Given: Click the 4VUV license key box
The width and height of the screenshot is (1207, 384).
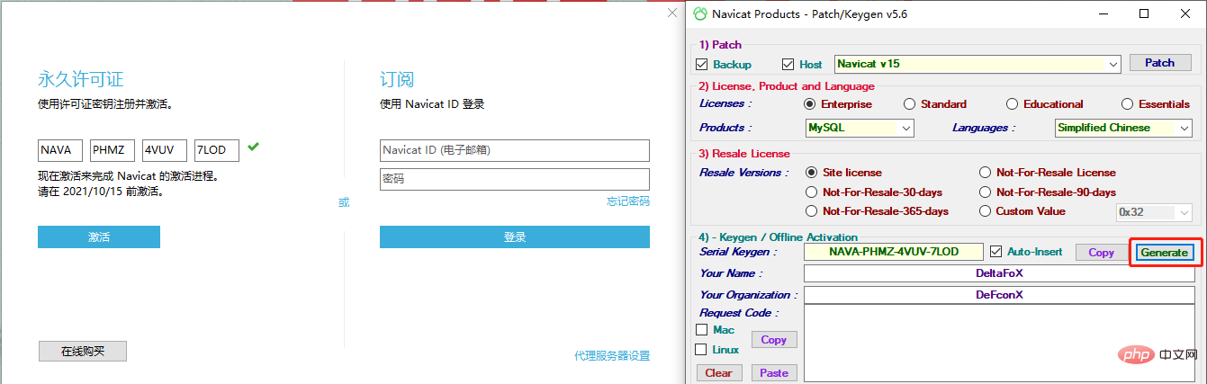Looking at the screenshot, I should (x=165, y=150).
